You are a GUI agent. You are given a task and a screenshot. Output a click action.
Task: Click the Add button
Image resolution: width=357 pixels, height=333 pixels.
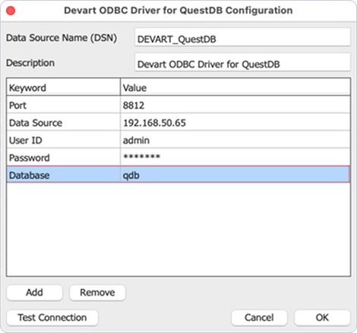click(34, 293)
